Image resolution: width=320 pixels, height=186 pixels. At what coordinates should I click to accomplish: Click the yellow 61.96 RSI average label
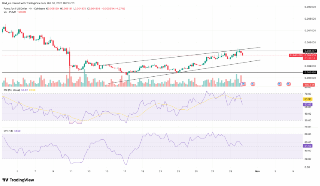308,99
